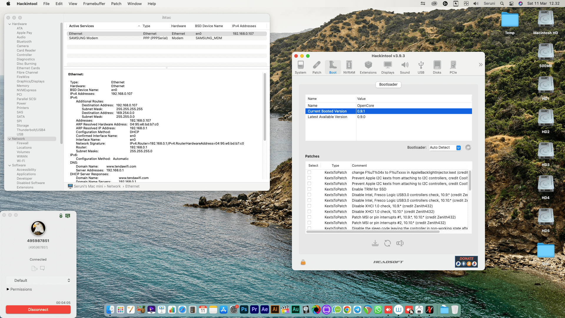Image resolution: width=565 pixels, height=318 pixels.
Task: Open the USB section in Hackintool
Action: point(421,67)
